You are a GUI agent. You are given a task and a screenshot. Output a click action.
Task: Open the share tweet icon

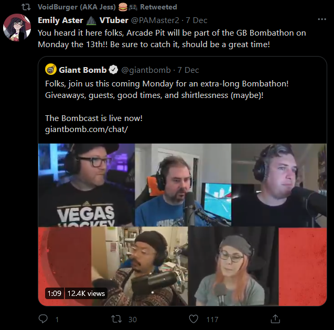pos(275,318)
